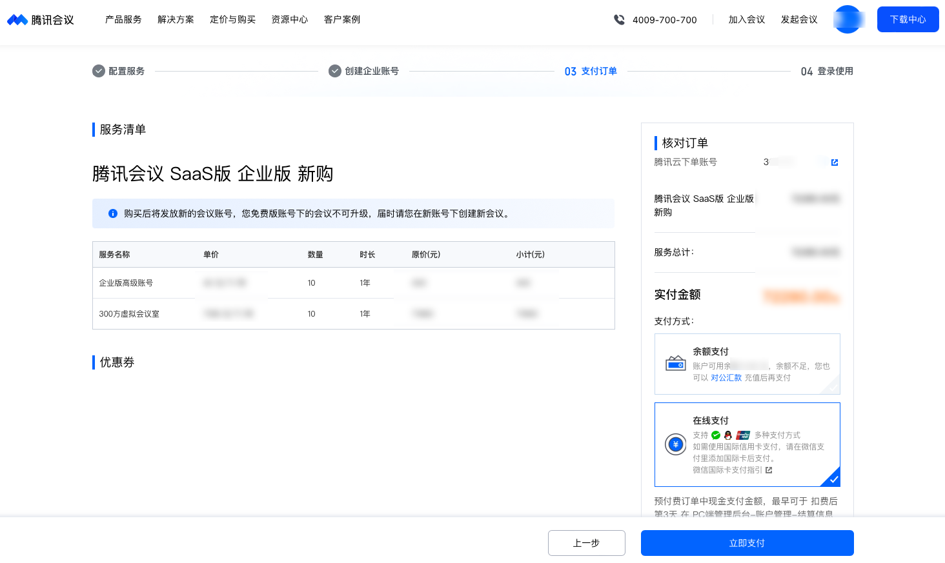
Task: Click the Tencent Meeting logo
Action: (41, 20)
